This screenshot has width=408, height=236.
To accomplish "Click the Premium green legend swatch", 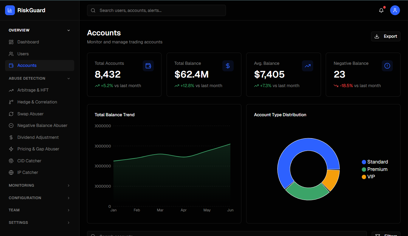I will pos(364,169).
